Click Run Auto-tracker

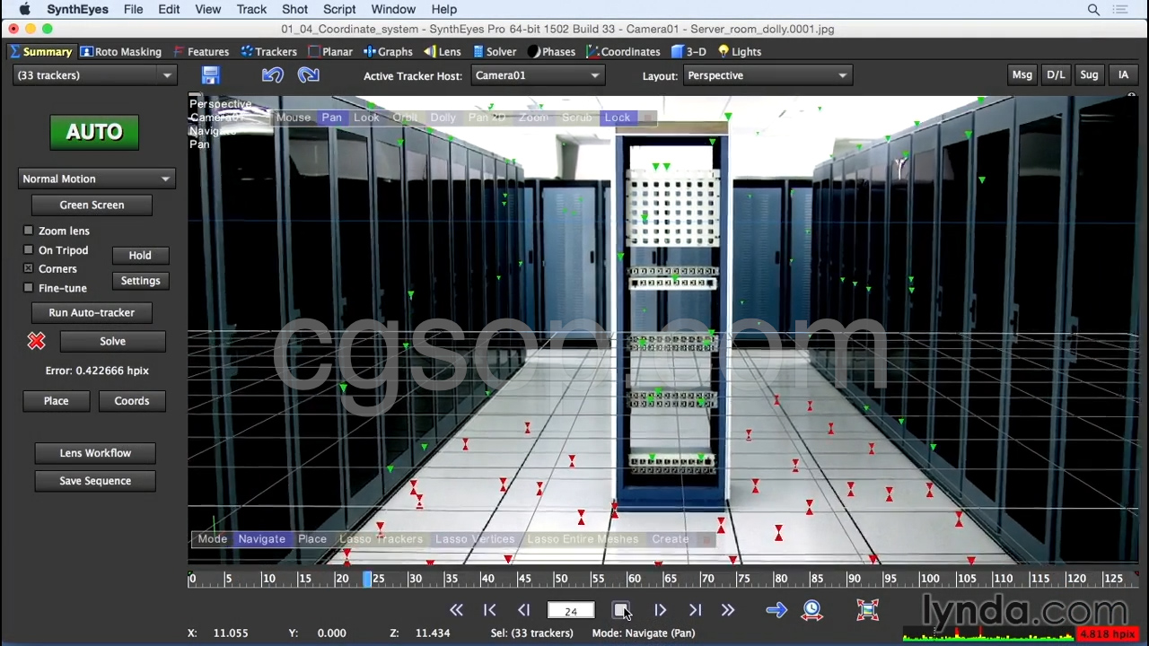[x=92, y=312]
